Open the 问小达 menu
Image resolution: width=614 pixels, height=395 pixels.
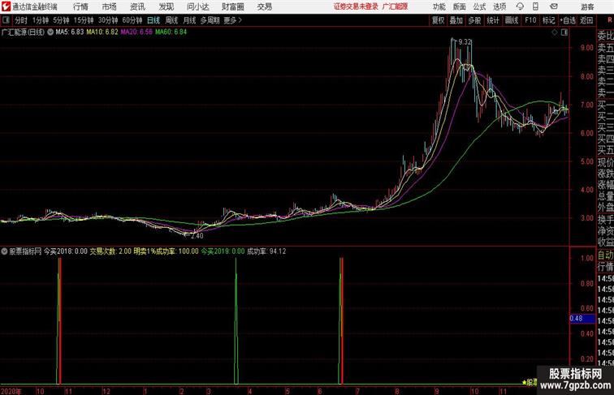point(198,6)
